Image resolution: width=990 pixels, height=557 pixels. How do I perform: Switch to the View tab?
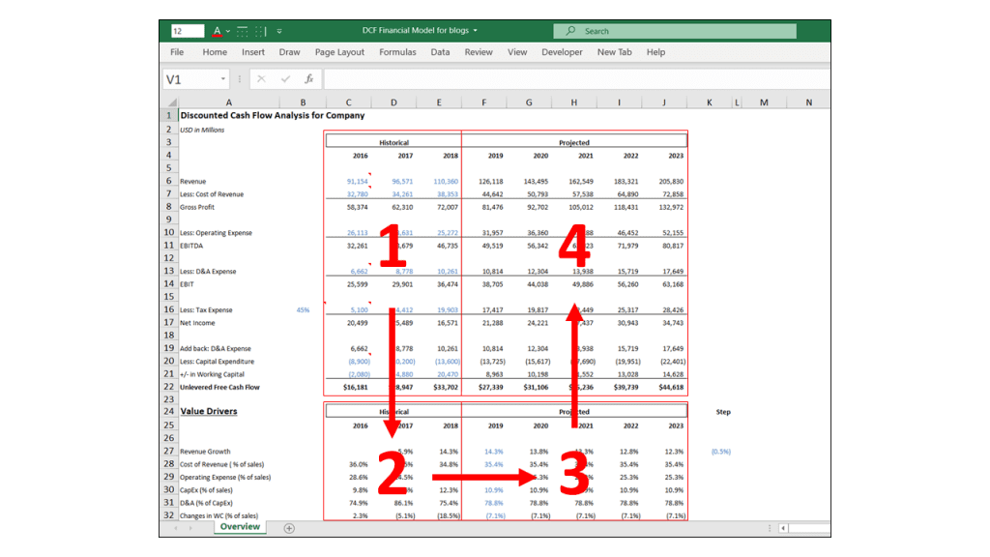tap(517, 52)
